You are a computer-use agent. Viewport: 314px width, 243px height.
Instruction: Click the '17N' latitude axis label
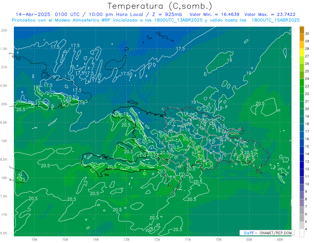point(4,215)
